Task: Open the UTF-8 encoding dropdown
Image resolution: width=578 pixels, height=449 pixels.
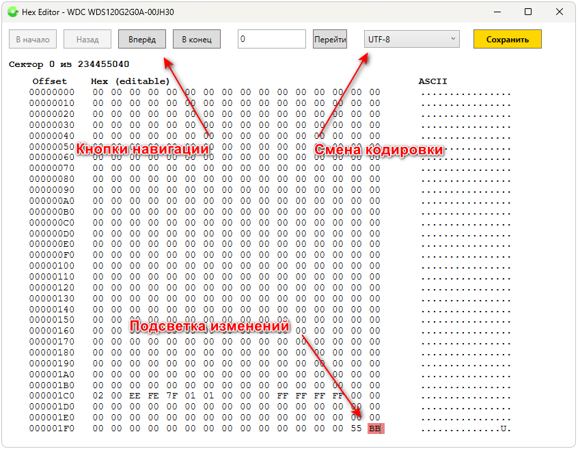Action: 411,40
